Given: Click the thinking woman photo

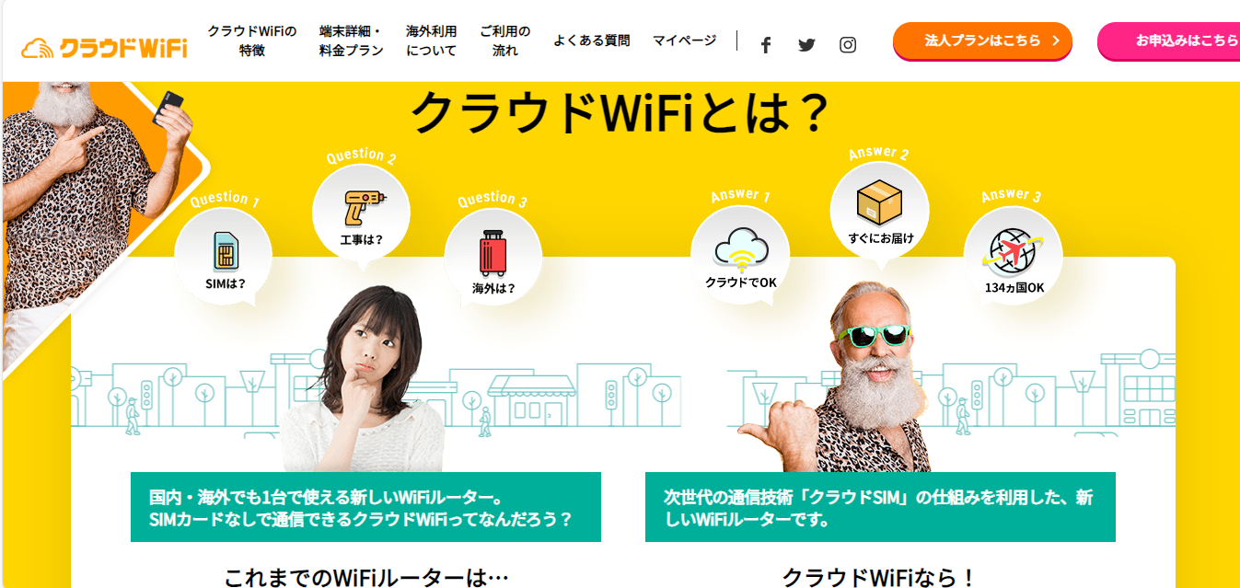Looking at the screenshot, I should click(362, 379).
